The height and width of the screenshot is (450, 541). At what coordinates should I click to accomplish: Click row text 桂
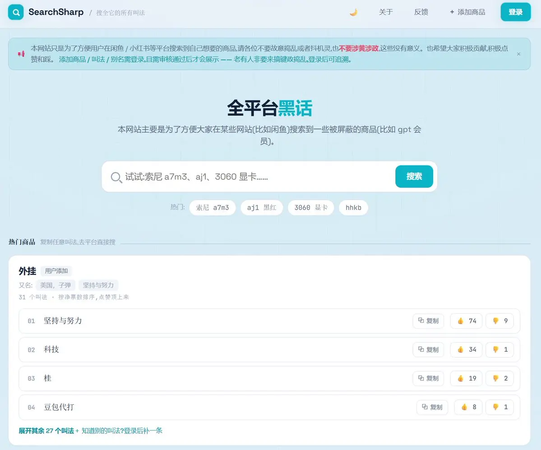pyautogui.click(x=48, y=378)
